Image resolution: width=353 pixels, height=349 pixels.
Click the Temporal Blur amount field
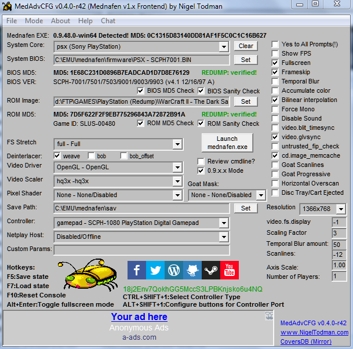[339, 245]
